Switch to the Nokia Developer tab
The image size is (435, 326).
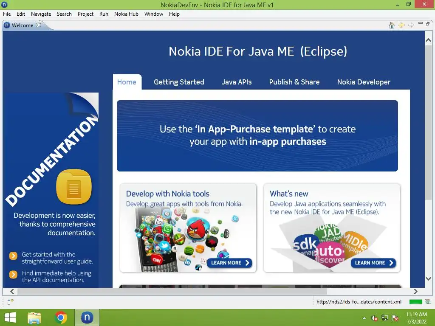coord(364,82)
